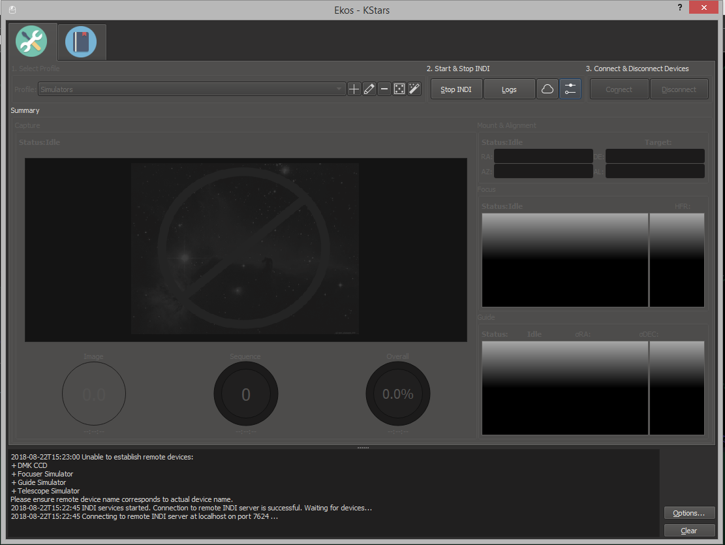
Task: Click the large Guide graph
Action: pyautogui.click(x=564, y=388)
